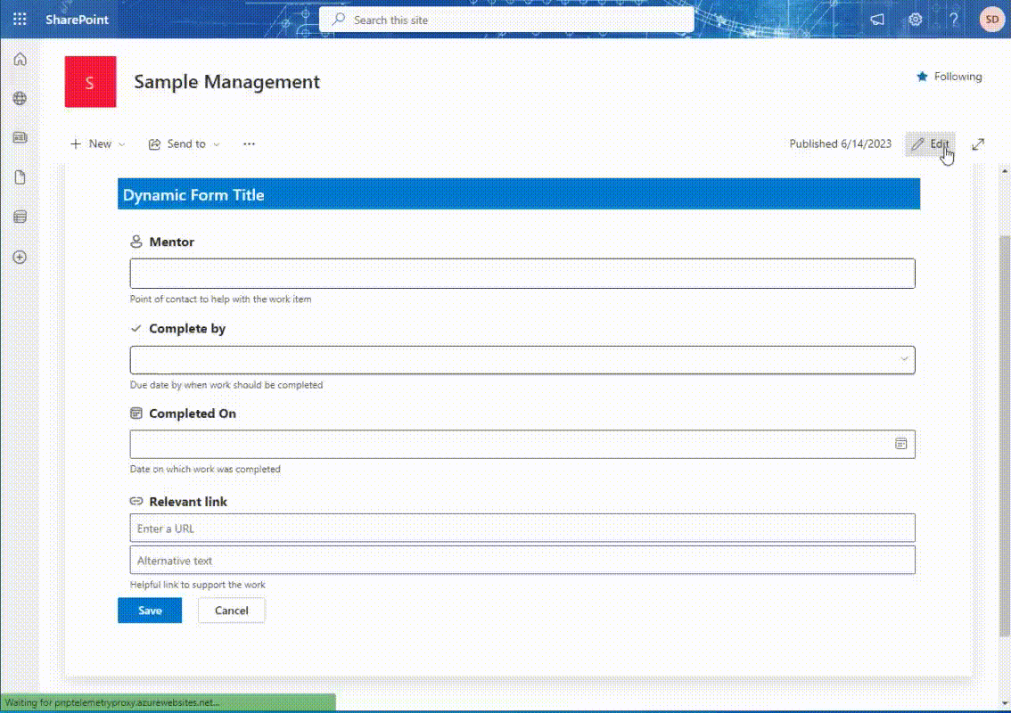Click the Published 6/14/2023 status text
The image size is (1011, 713).
click(x=840, y=143)
